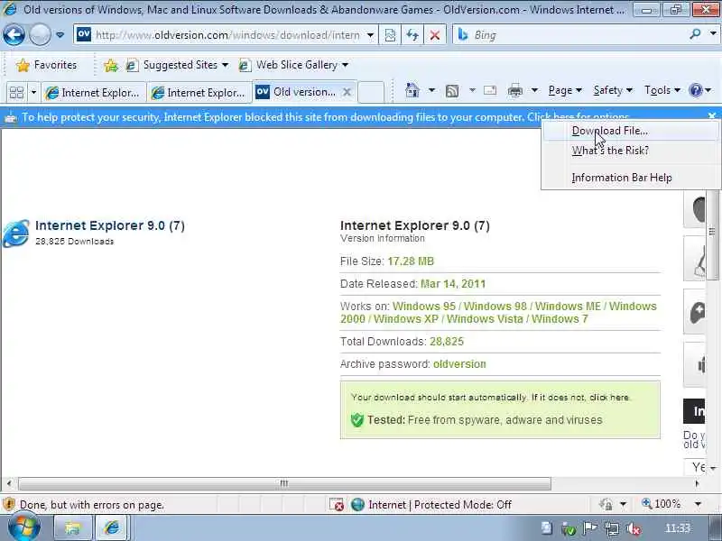The width and height of the screenshot is (722, 541).
Task: Click the blocked pop-up status bar icon
Action: (337, 505)
